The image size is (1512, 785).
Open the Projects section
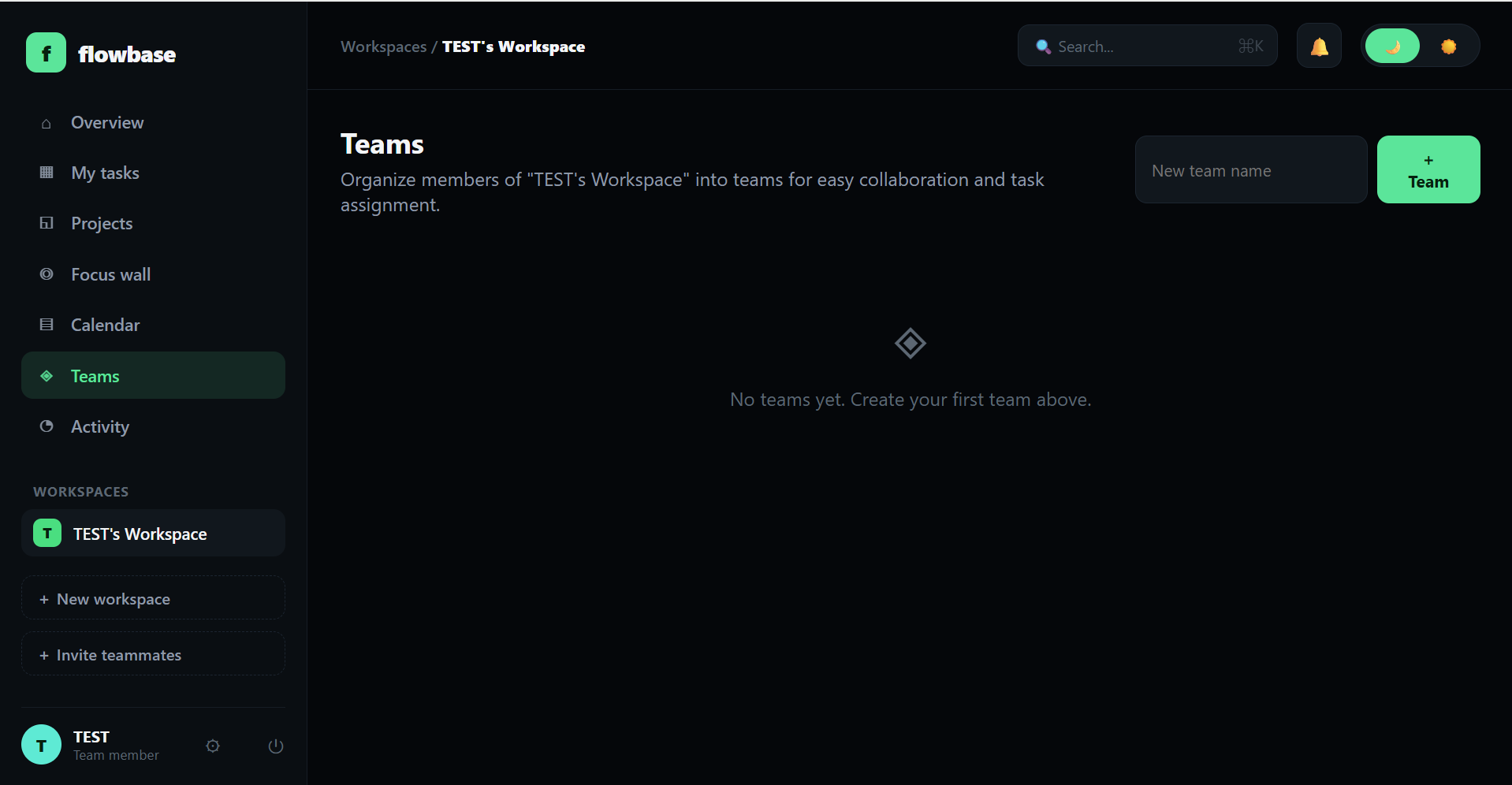coord(153,224)
